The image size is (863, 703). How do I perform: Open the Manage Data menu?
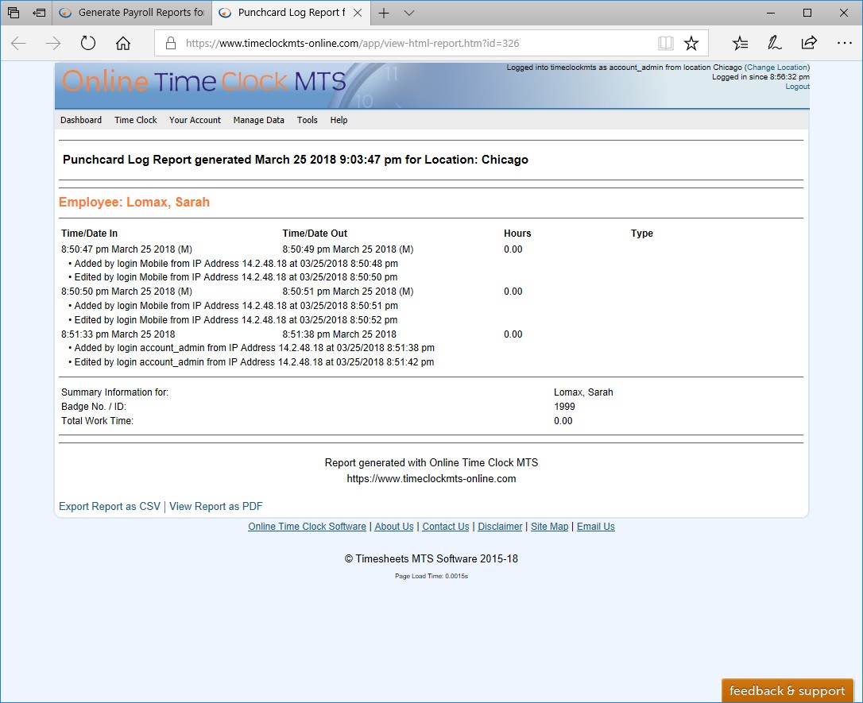258,120
